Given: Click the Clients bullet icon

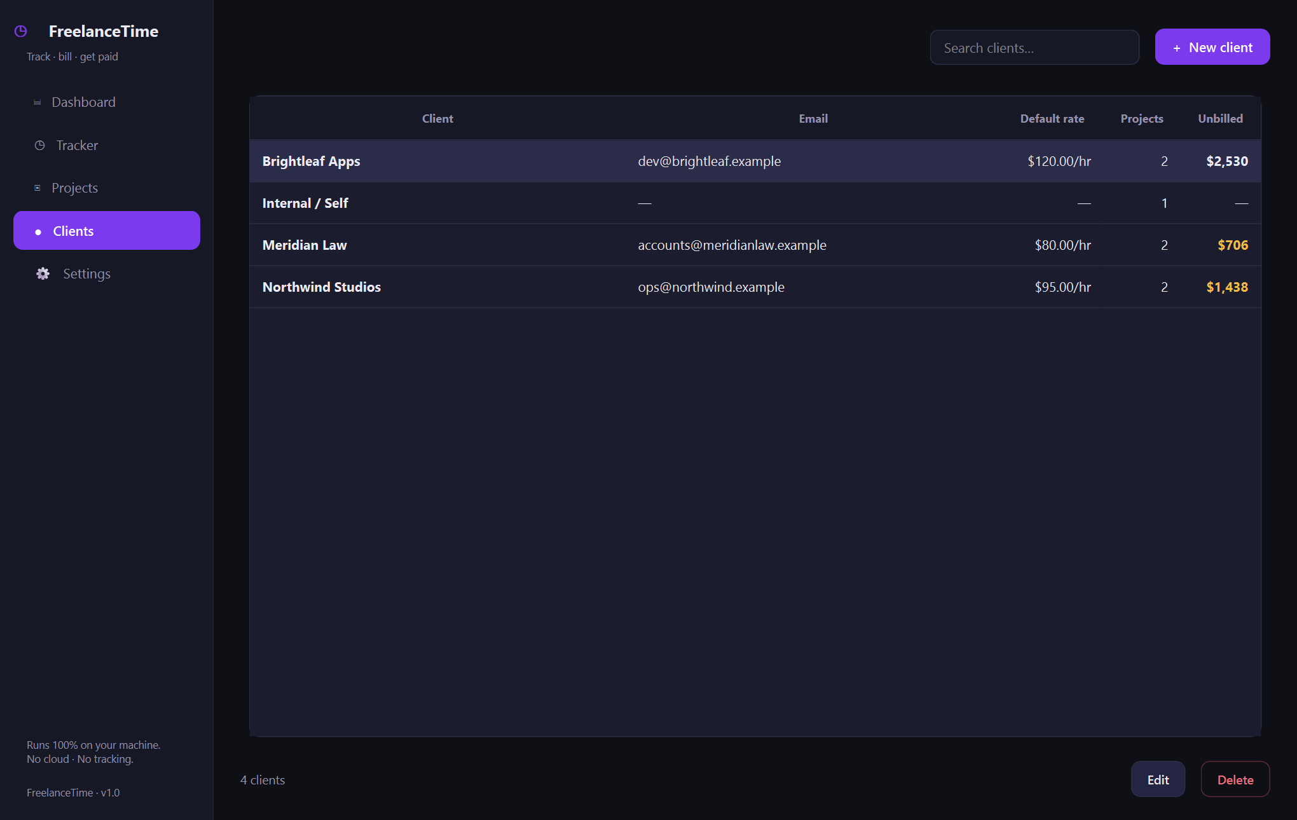Looking at the screenshot, I should [x=38, y=232].
